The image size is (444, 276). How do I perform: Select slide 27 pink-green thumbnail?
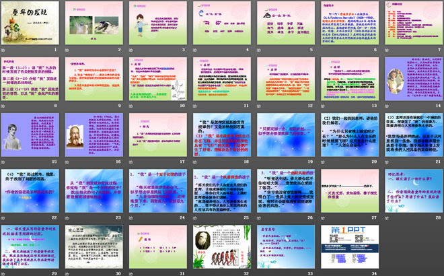pyautogui.click(x=350, y=191)
